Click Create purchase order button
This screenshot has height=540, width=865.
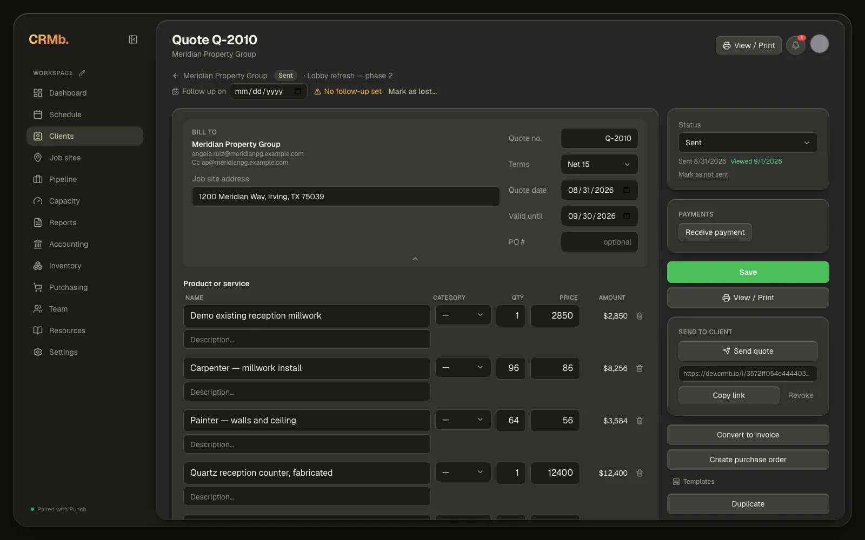point(748,460)
